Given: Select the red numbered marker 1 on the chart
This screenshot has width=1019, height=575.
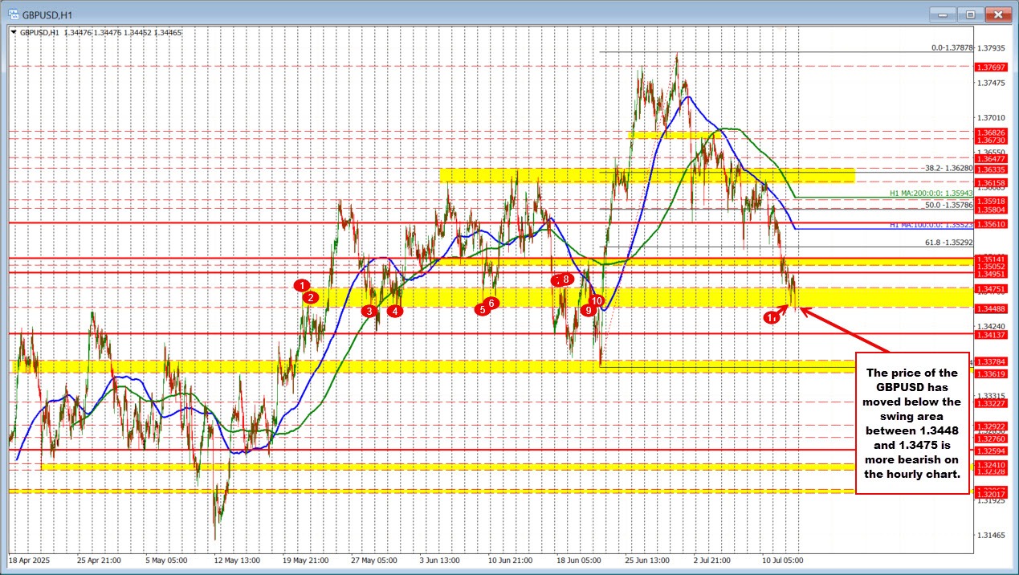Looking at the screenshot, I should click(303, 285).
